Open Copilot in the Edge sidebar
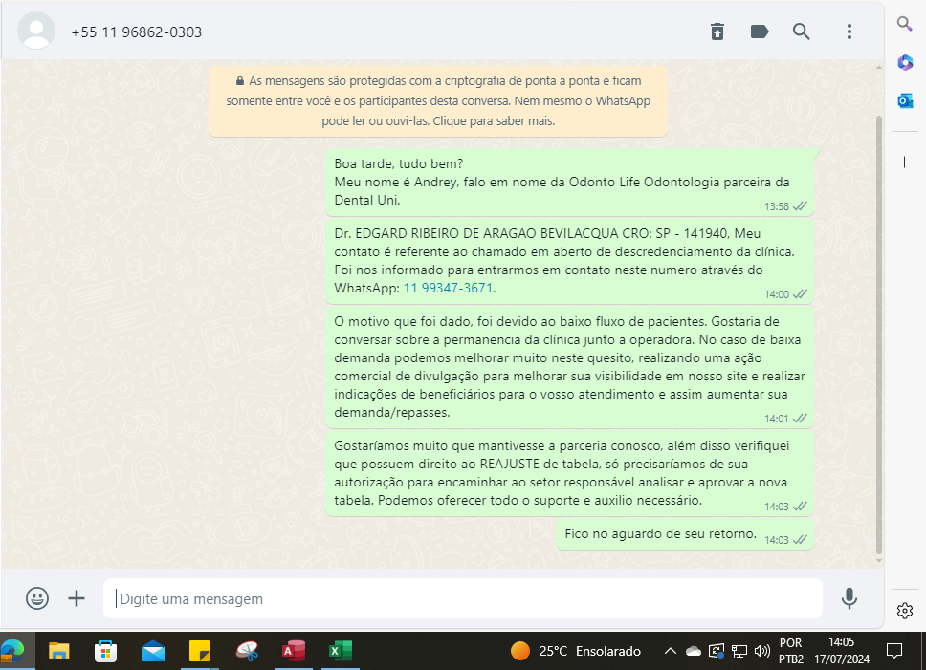Image resolution: width=926 pixels, height=670 pixels. click(x=905, y=62)
